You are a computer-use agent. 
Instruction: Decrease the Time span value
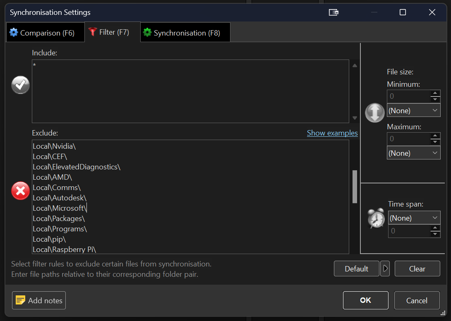435,234
